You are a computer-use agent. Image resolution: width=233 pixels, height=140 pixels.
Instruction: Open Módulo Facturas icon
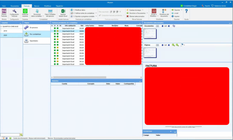pyautogui.click(x=4, y=11)
